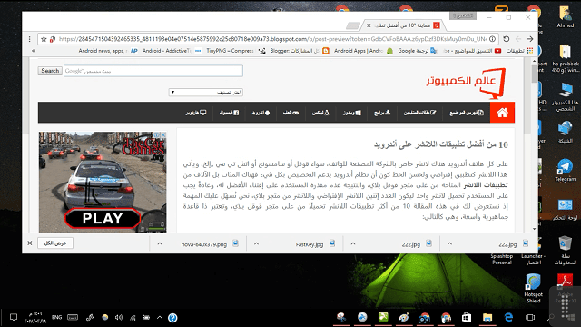The image size is (581, 327).
Task: Click the red extension icon beside the star
Action: (x=53, y=39)
